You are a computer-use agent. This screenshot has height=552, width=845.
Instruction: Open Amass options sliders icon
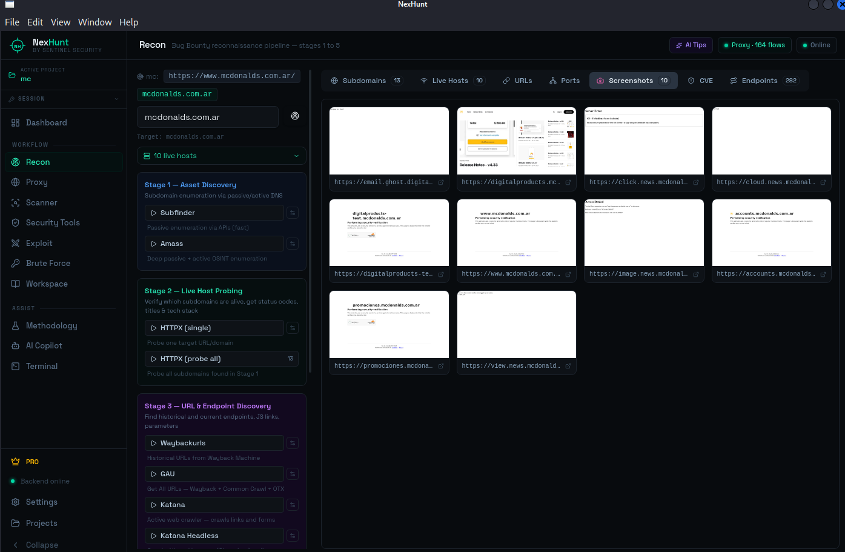coord(293,244)
